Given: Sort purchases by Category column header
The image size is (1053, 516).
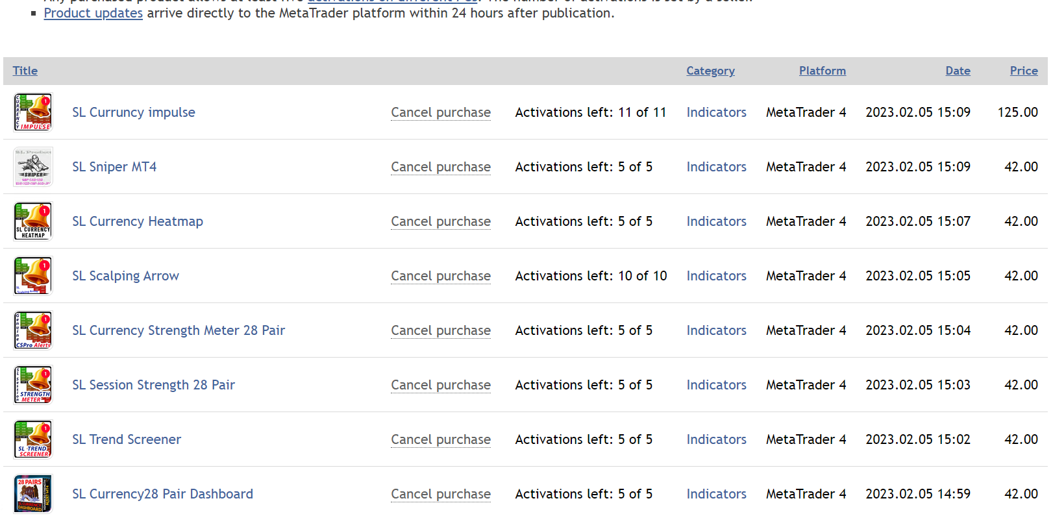Looking at the screenshot, I should (x=710, y=71).
